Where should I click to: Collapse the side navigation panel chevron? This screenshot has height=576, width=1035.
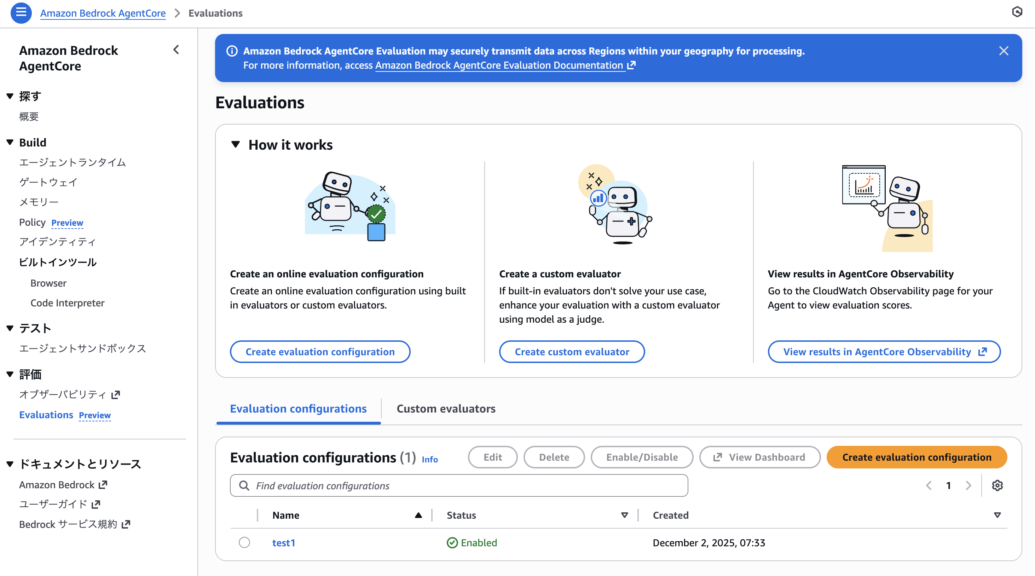(176, 50)
